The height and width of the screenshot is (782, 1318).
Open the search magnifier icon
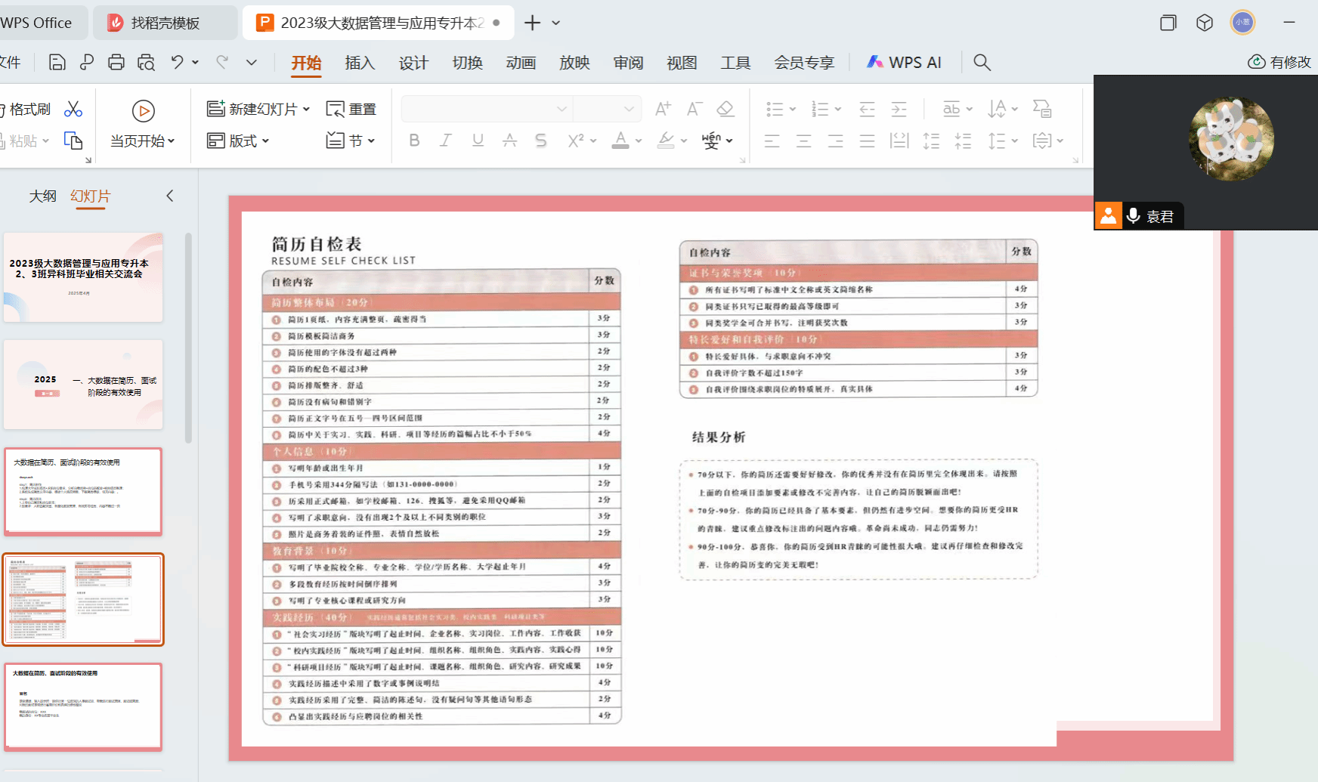982,63
